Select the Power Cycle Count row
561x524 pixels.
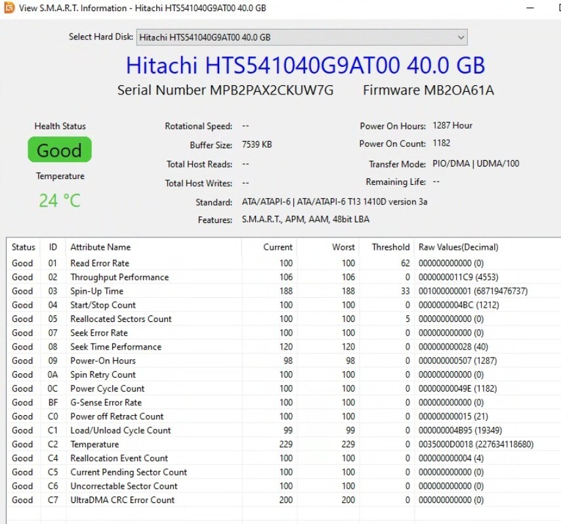pyautogui.click(x=283, y=389)
